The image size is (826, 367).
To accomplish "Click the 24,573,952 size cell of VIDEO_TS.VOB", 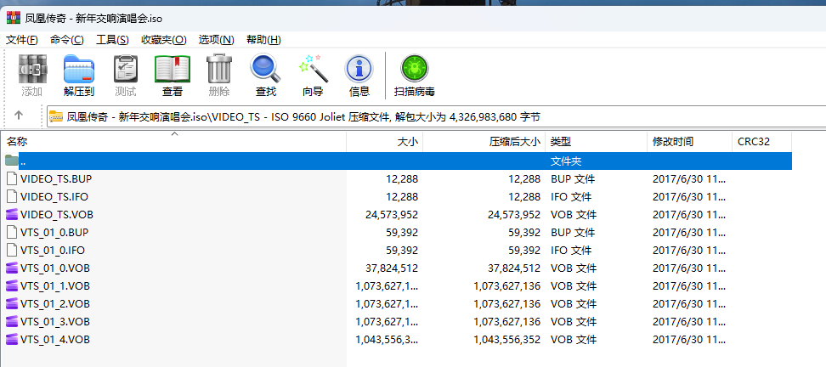I will coord(392,215).
